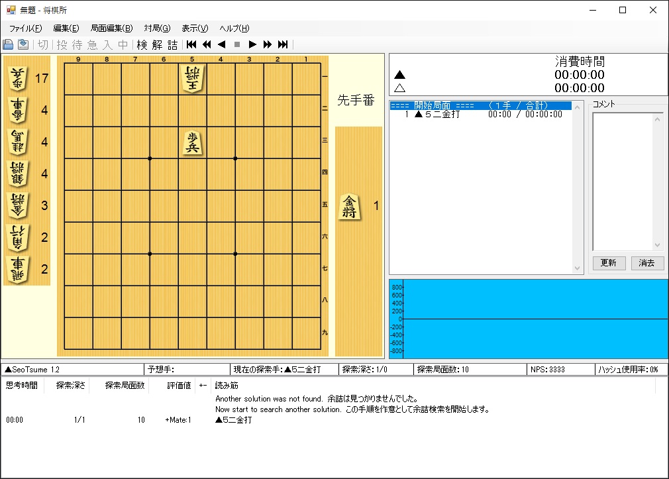Jump to the last move
The image size is (669, 479).
coord(283,44)
